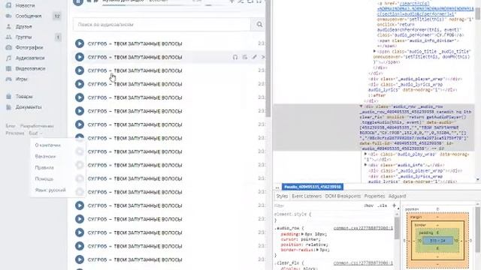Play the highlighted СУГРОБ track
This screenshot has width=481, height=270.
pos(80,57)
